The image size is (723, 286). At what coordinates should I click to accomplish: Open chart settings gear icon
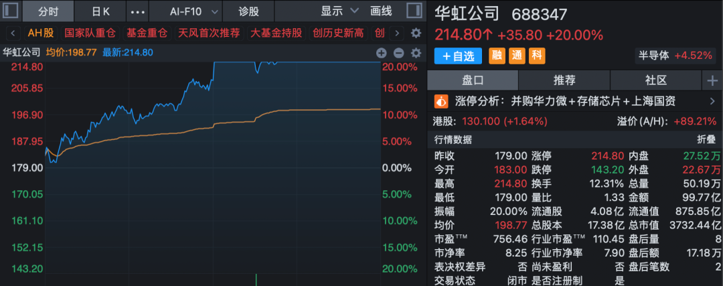coord(416,53)
